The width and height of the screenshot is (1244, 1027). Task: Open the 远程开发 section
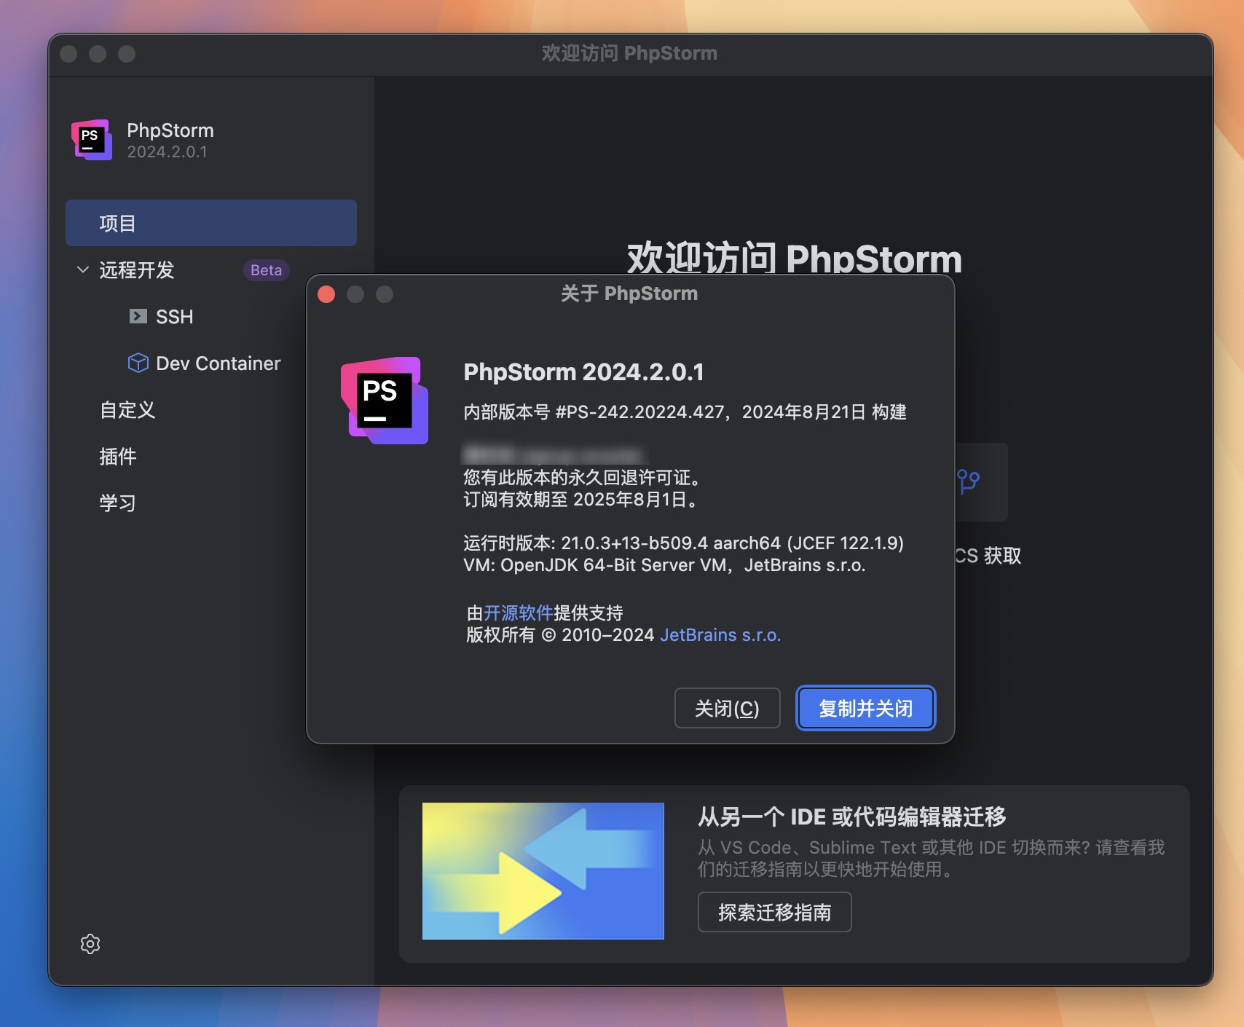(x=137, y=270)
